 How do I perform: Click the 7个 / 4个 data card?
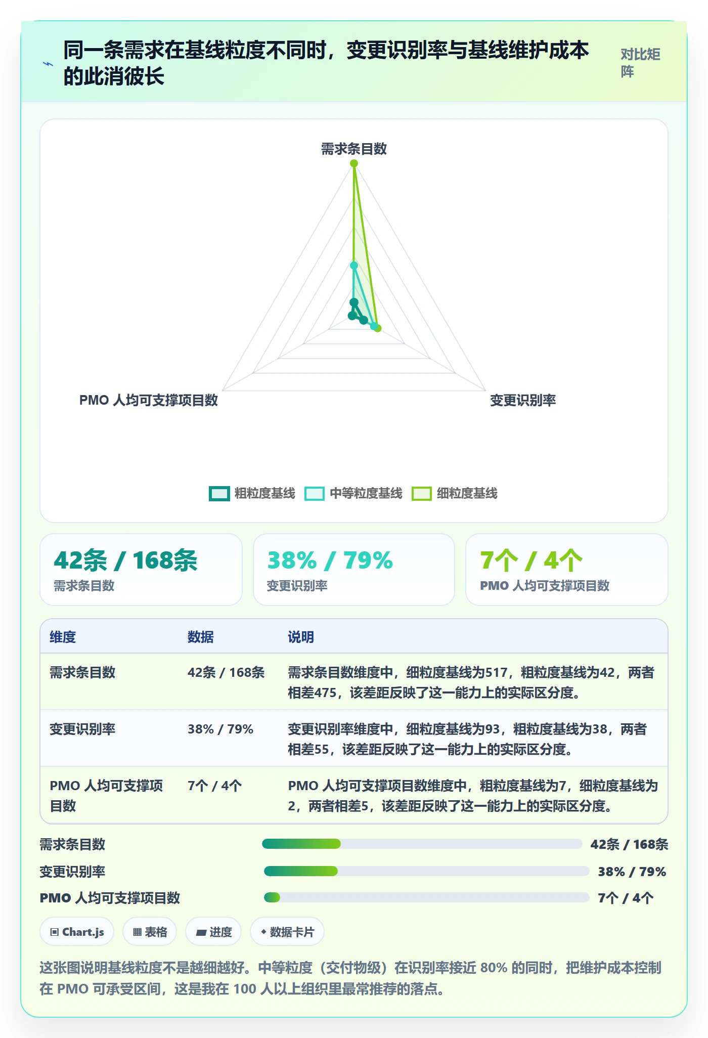point(567,570)
